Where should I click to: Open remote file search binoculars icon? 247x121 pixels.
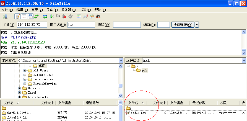coord(98,17)
